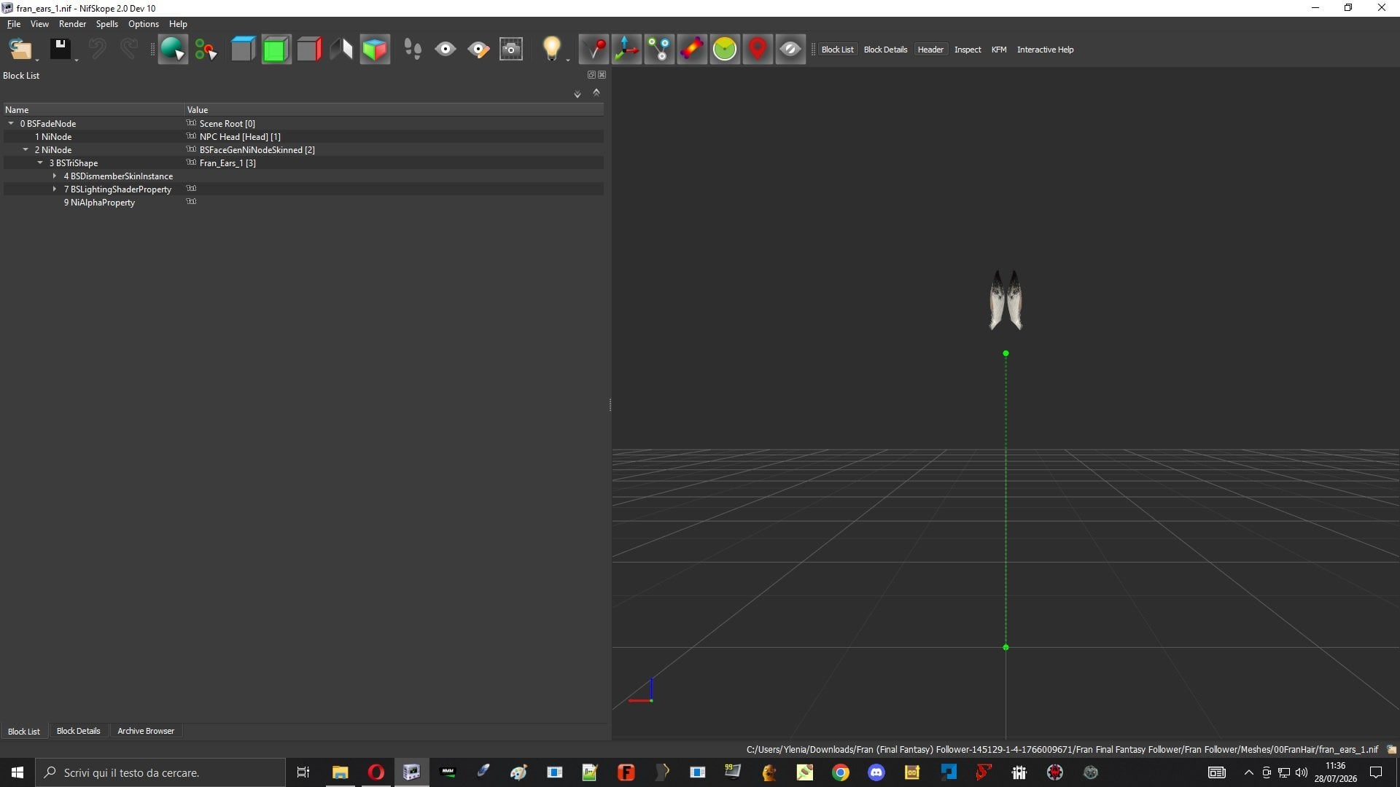Open the File menu
This screenshot has width=1400, height=787.
coord(14,24)
